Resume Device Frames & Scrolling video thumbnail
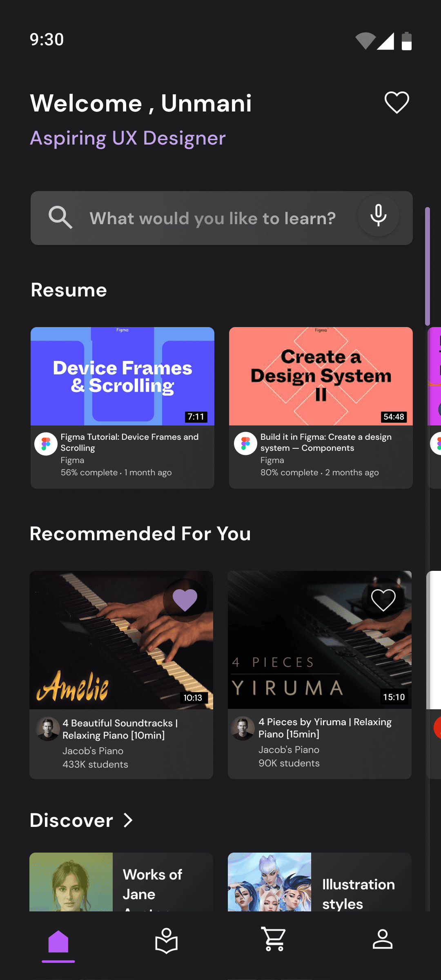The width and height of the screenshot is (441, 980). [x=122, y=376]
